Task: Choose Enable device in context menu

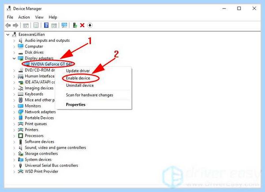Action: pyautogui.click(x=78, y=78)
